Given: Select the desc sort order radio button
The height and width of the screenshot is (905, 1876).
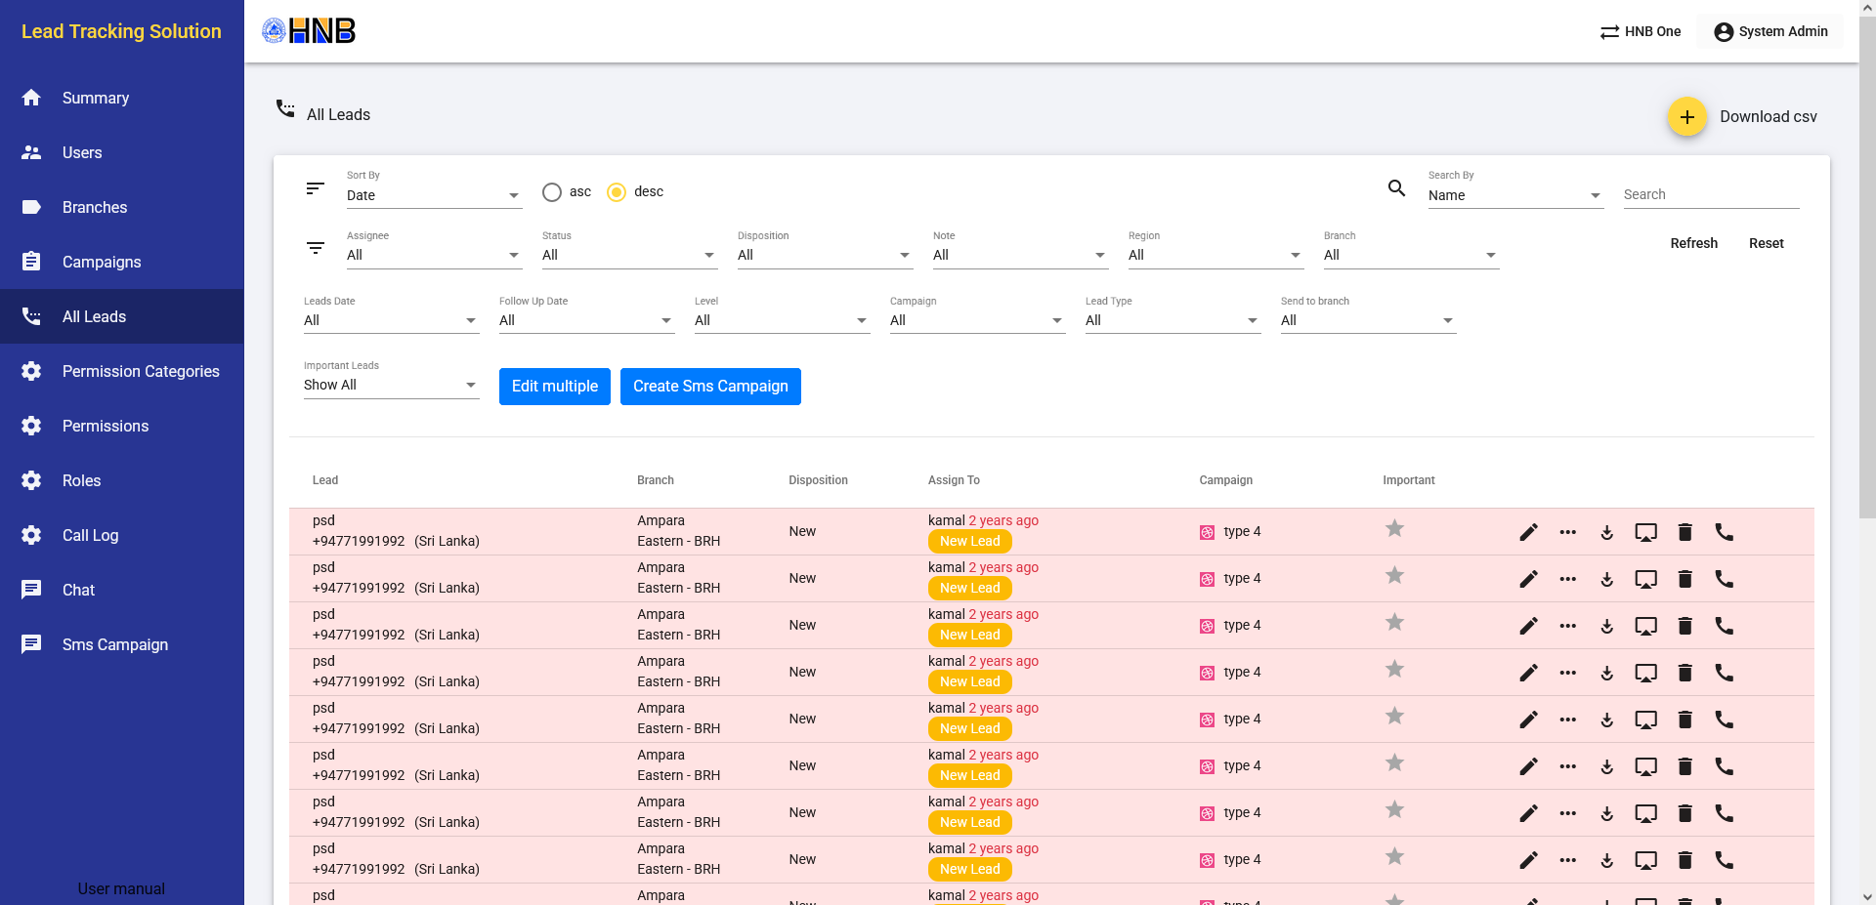Looking at the screenshot, I should click(617, 192).
